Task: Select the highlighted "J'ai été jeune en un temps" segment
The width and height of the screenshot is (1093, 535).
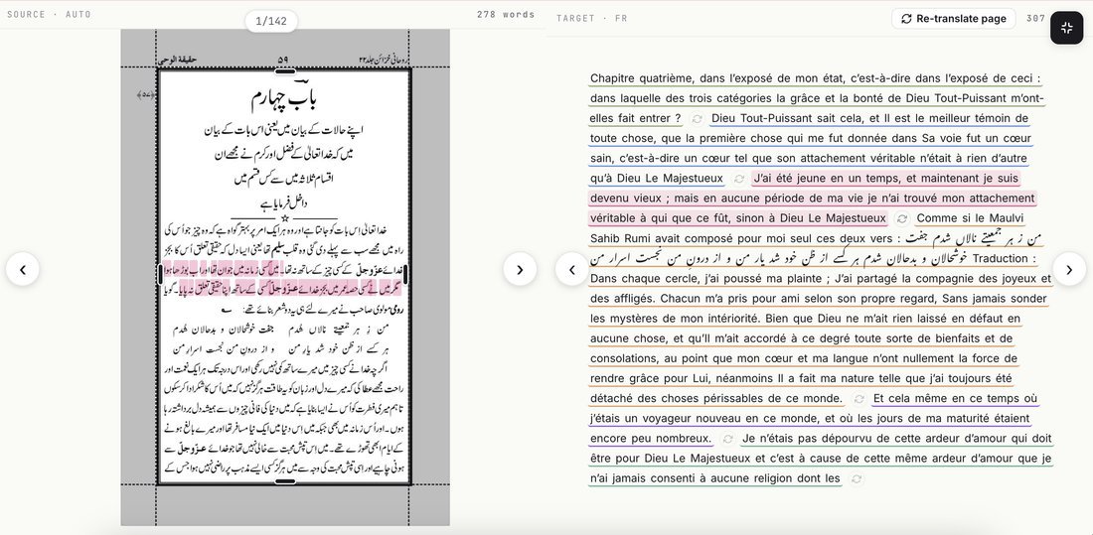Action: 812,199
